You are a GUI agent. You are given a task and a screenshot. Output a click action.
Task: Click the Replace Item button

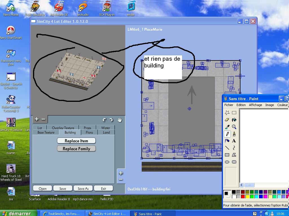click(x=76, y=141)
